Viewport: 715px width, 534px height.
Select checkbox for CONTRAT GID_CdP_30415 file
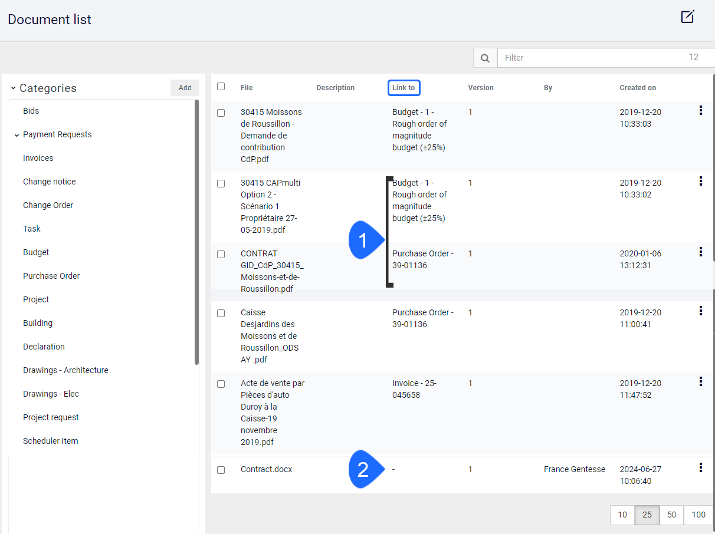221,254
